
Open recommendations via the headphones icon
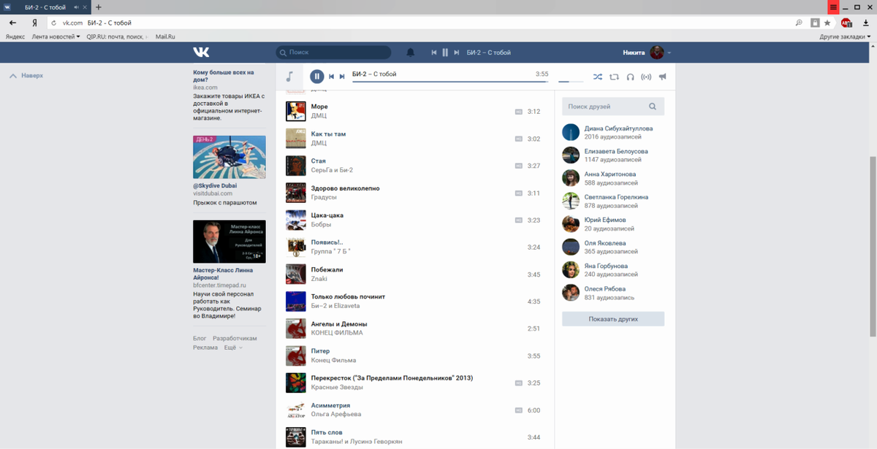(630, 76)
